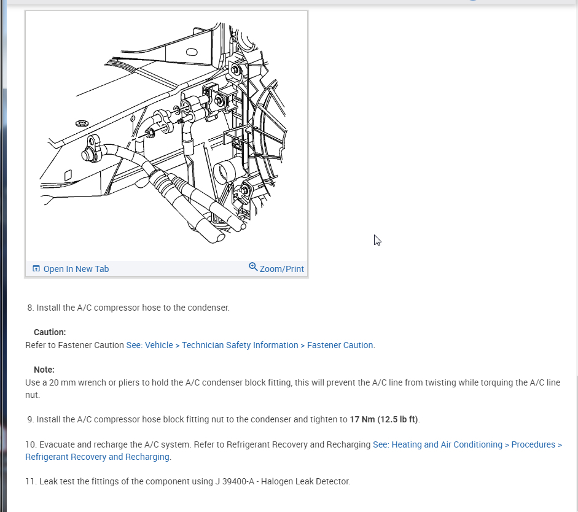The height and width of the screenshot is (512, 578).
Task: Click the 17 Nm (12.5 lb ft) torque value
Action: tap(384, 419)
